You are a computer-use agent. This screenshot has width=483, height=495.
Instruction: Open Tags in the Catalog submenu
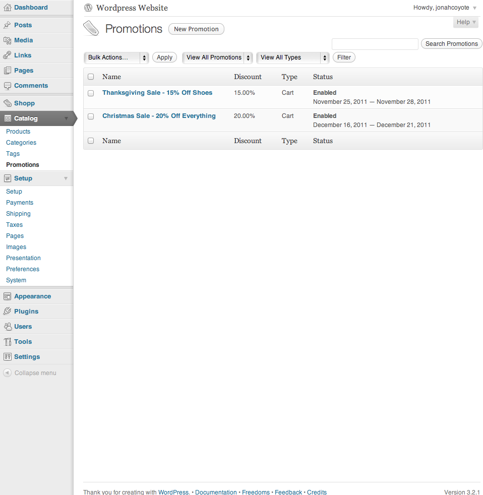(13, 153)
